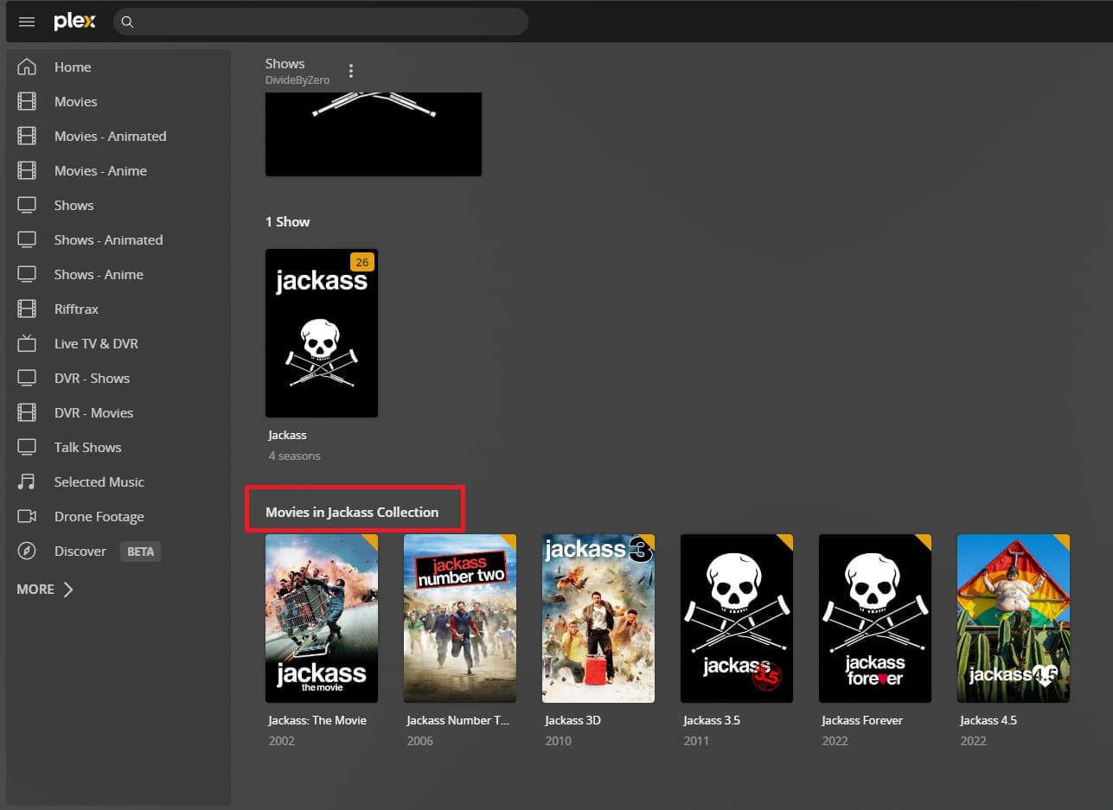Open the Jackass show poster
Screen dimensions: 1113x810
click(322, 334)
